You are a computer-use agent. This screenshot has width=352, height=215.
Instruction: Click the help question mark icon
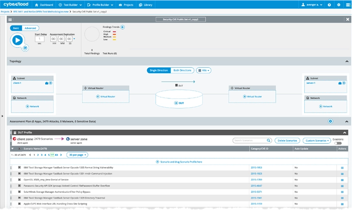(329, 5)
